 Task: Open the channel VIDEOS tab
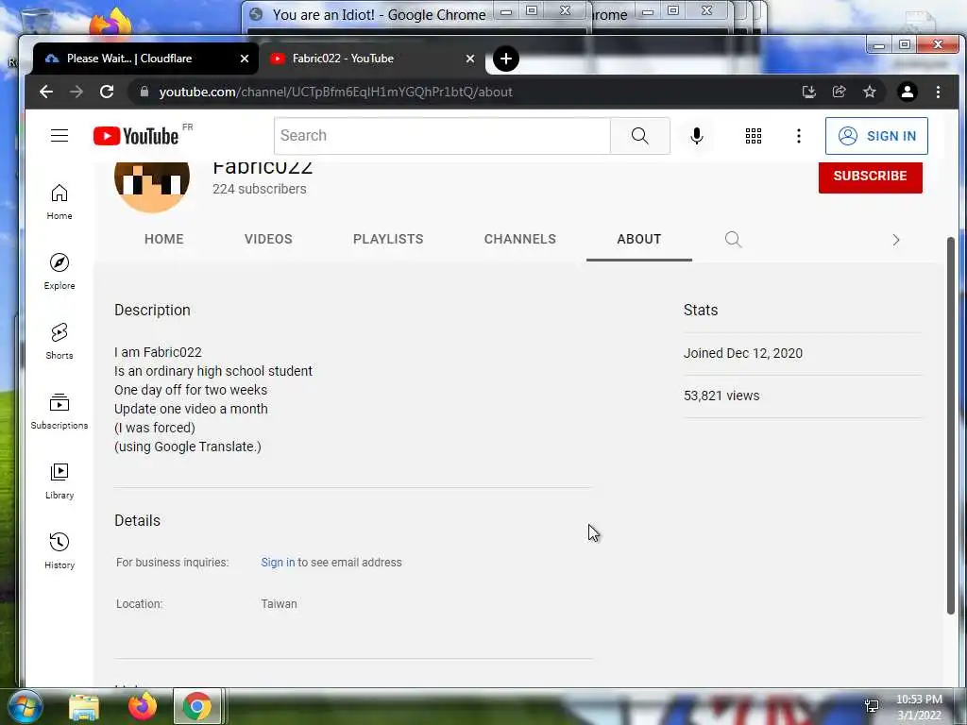pos(268,239)
